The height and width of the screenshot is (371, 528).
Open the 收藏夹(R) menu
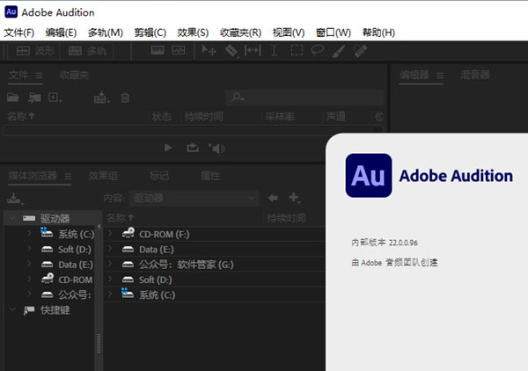(x=240, y=33)
